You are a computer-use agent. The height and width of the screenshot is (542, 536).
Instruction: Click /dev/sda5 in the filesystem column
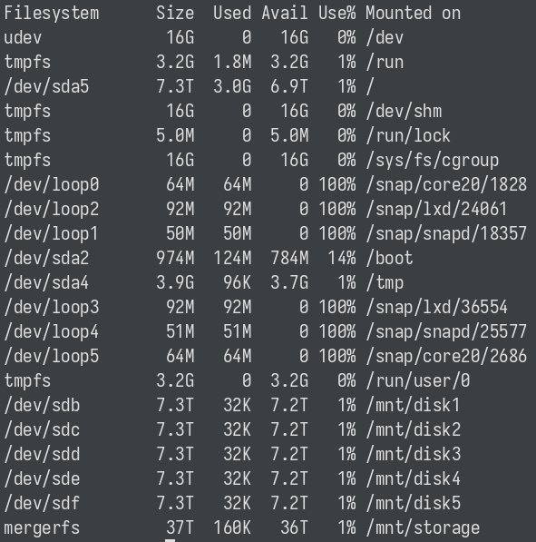click(46, 86)
